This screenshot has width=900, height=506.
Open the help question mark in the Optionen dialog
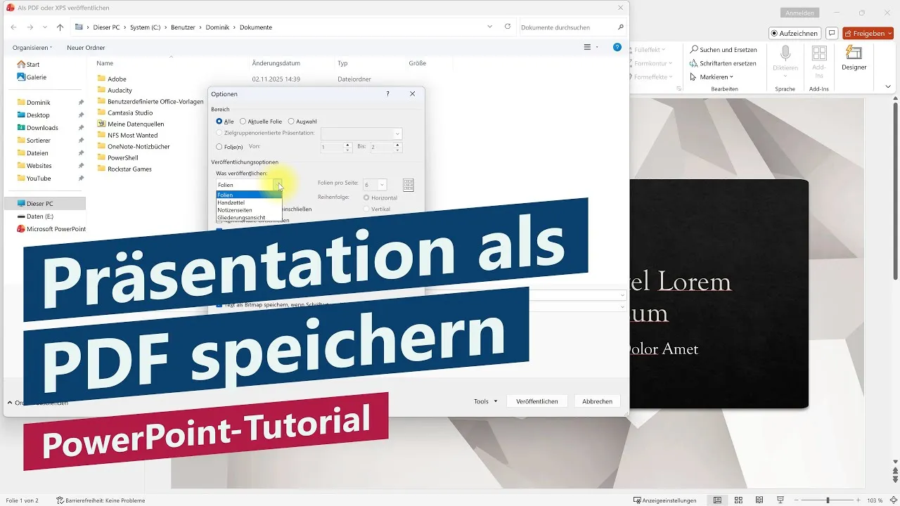387,93
